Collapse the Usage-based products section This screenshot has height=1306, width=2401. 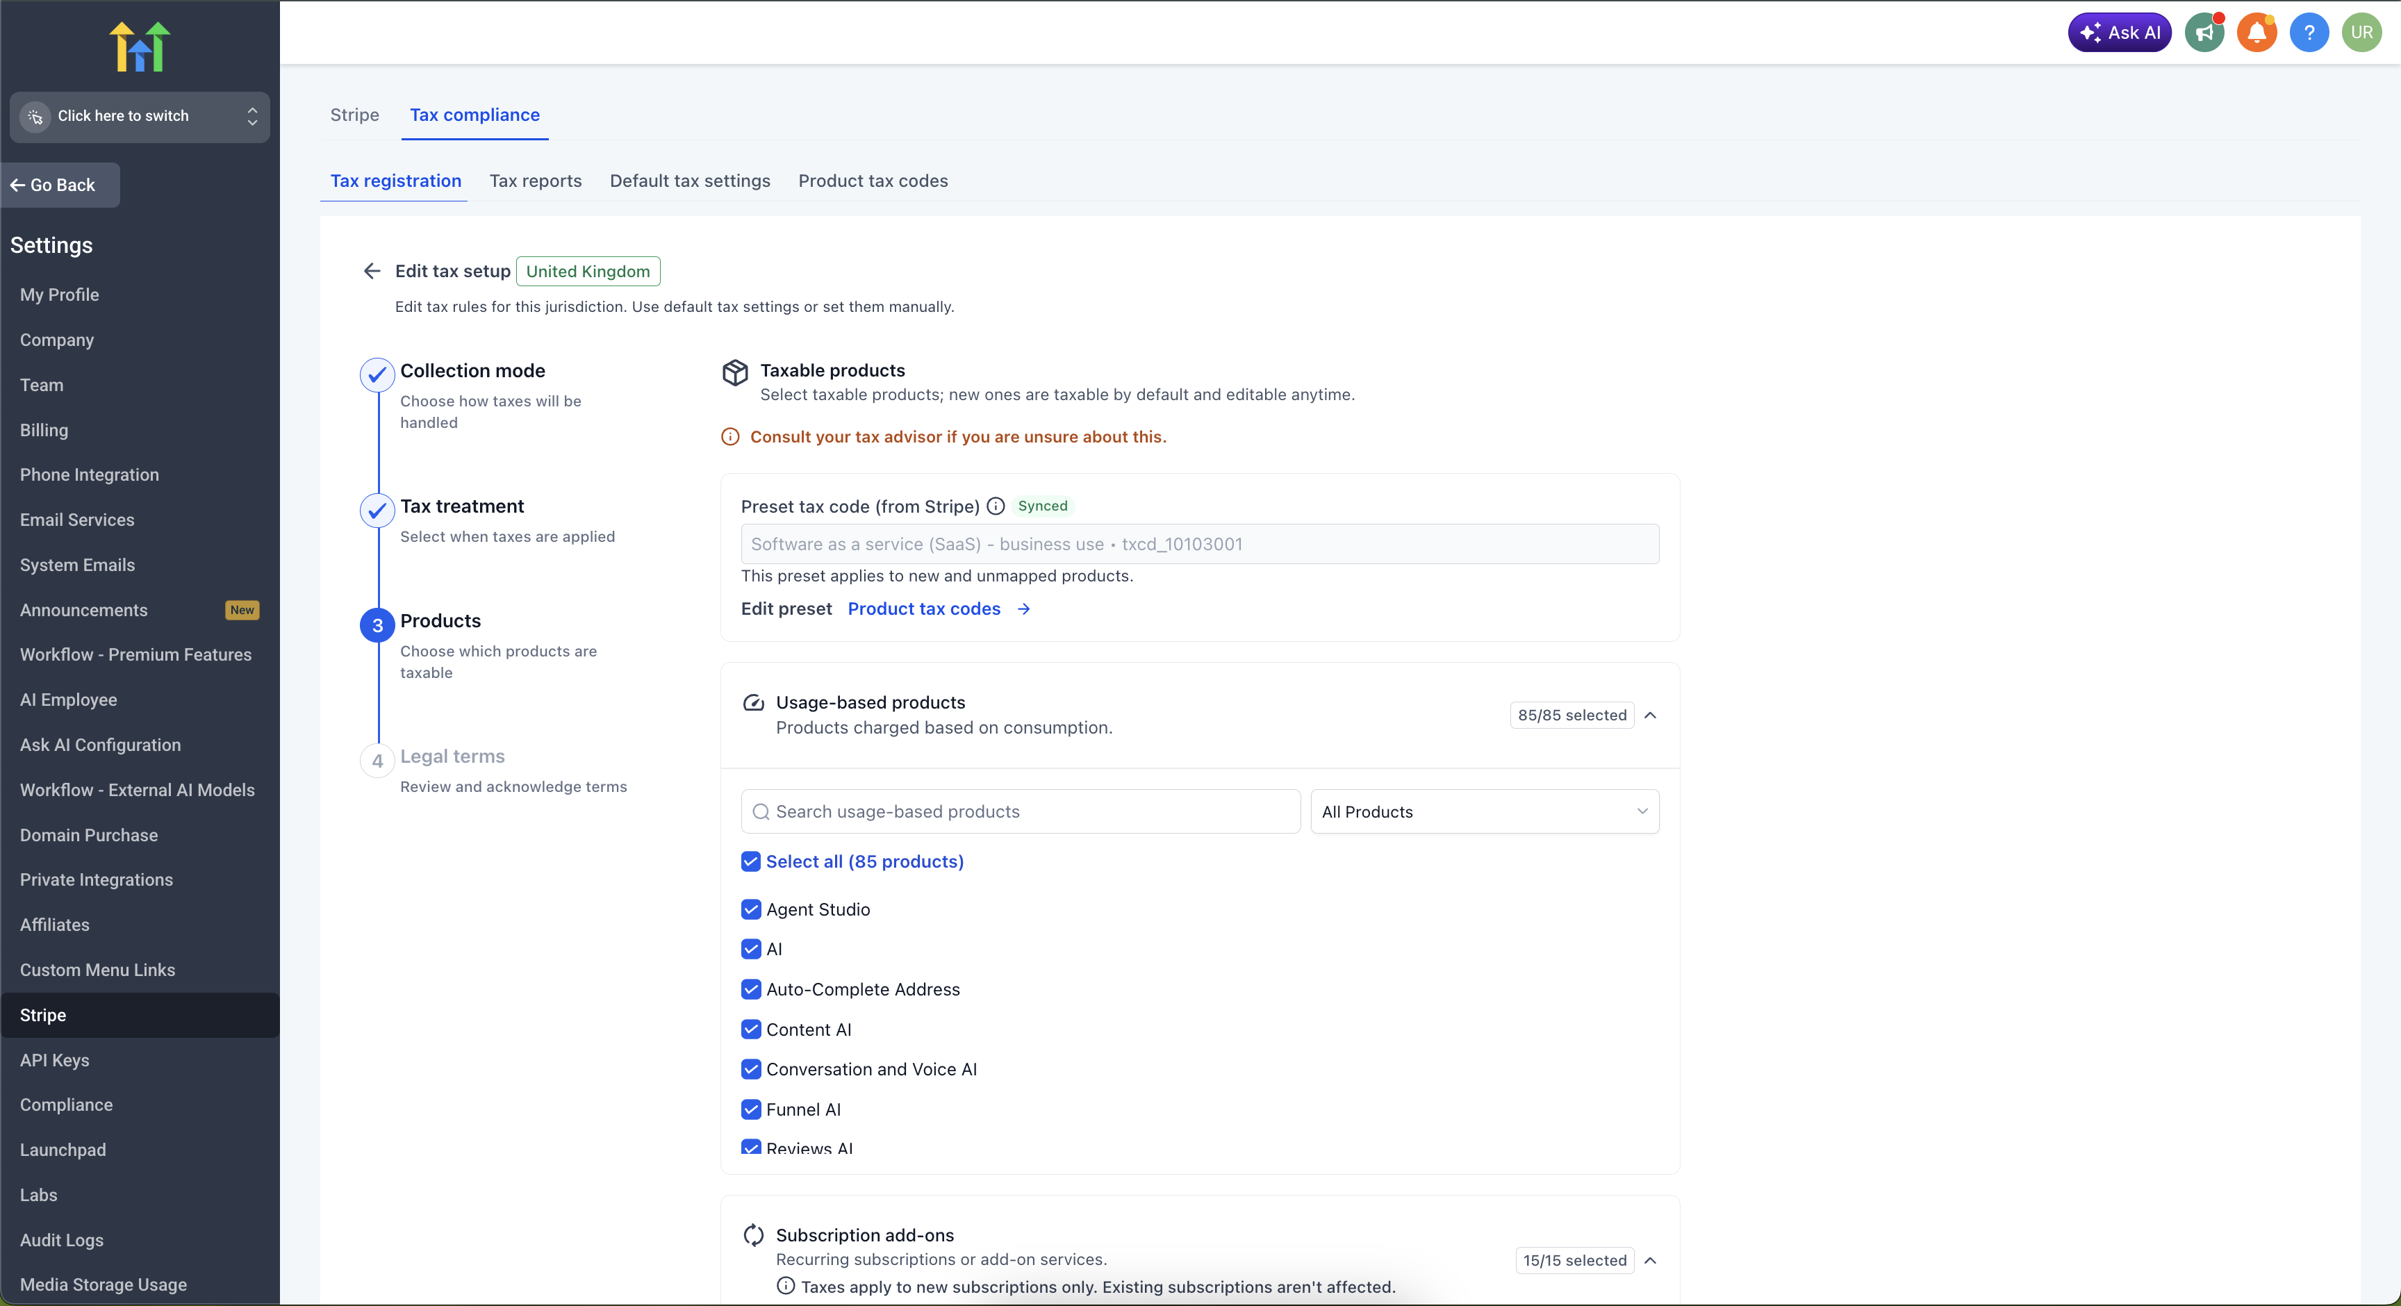click(1650, 715)
